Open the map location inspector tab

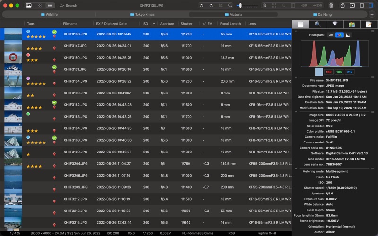click(352, 25)
